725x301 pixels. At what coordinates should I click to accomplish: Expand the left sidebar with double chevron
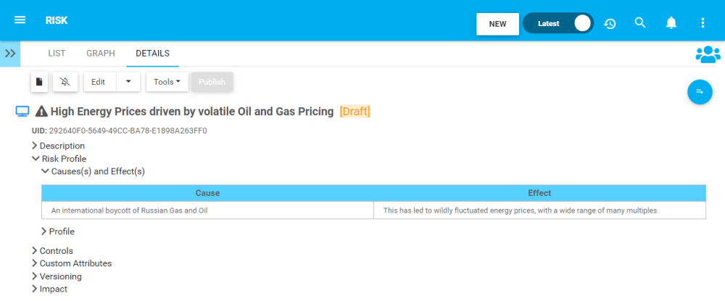pyautogui.click(x=10, y=54)
